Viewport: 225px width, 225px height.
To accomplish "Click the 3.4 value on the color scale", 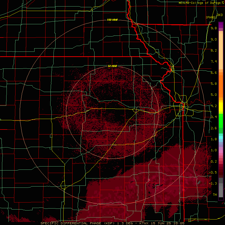I will click(214, 117).
